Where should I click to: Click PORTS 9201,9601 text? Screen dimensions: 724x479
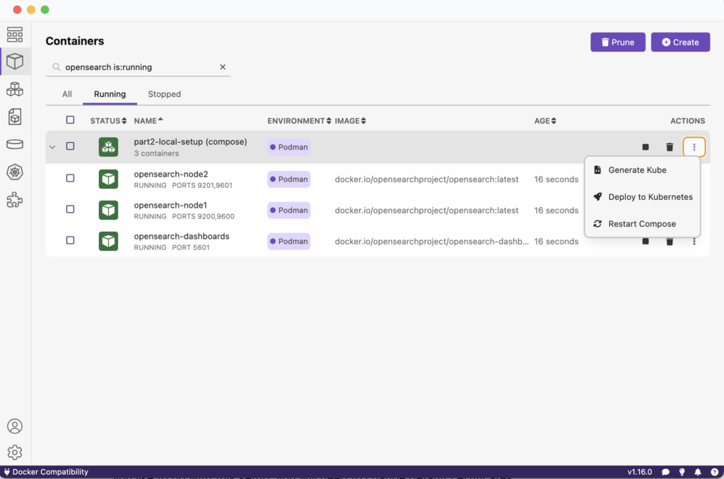coord(202,186)
